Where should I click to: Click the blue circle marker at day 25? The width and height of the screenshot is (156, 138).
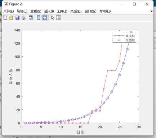pyautogui.click(x=119, y=75)
